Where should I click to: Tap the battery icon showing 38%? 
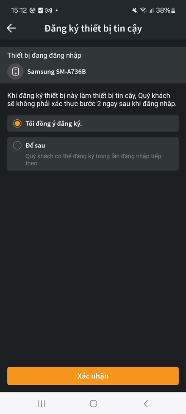[x=173, y=11]
